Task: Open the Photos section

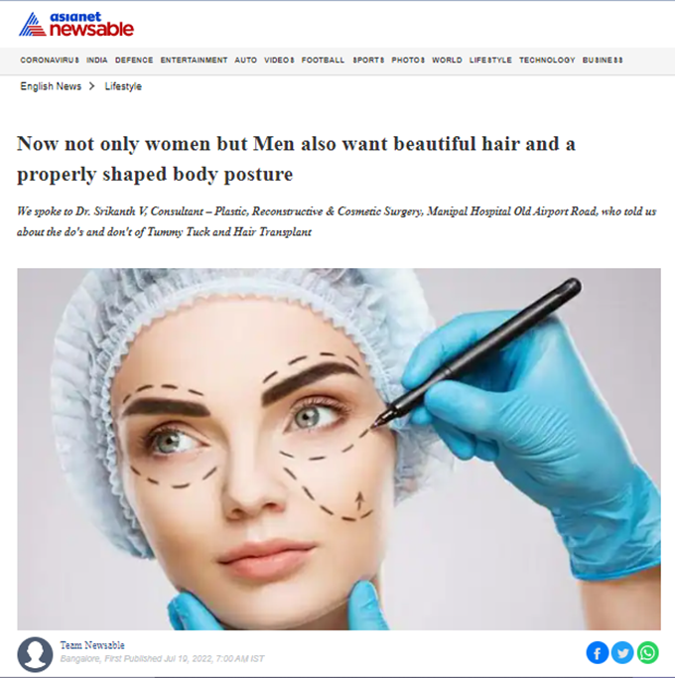Action: [408, 61]
